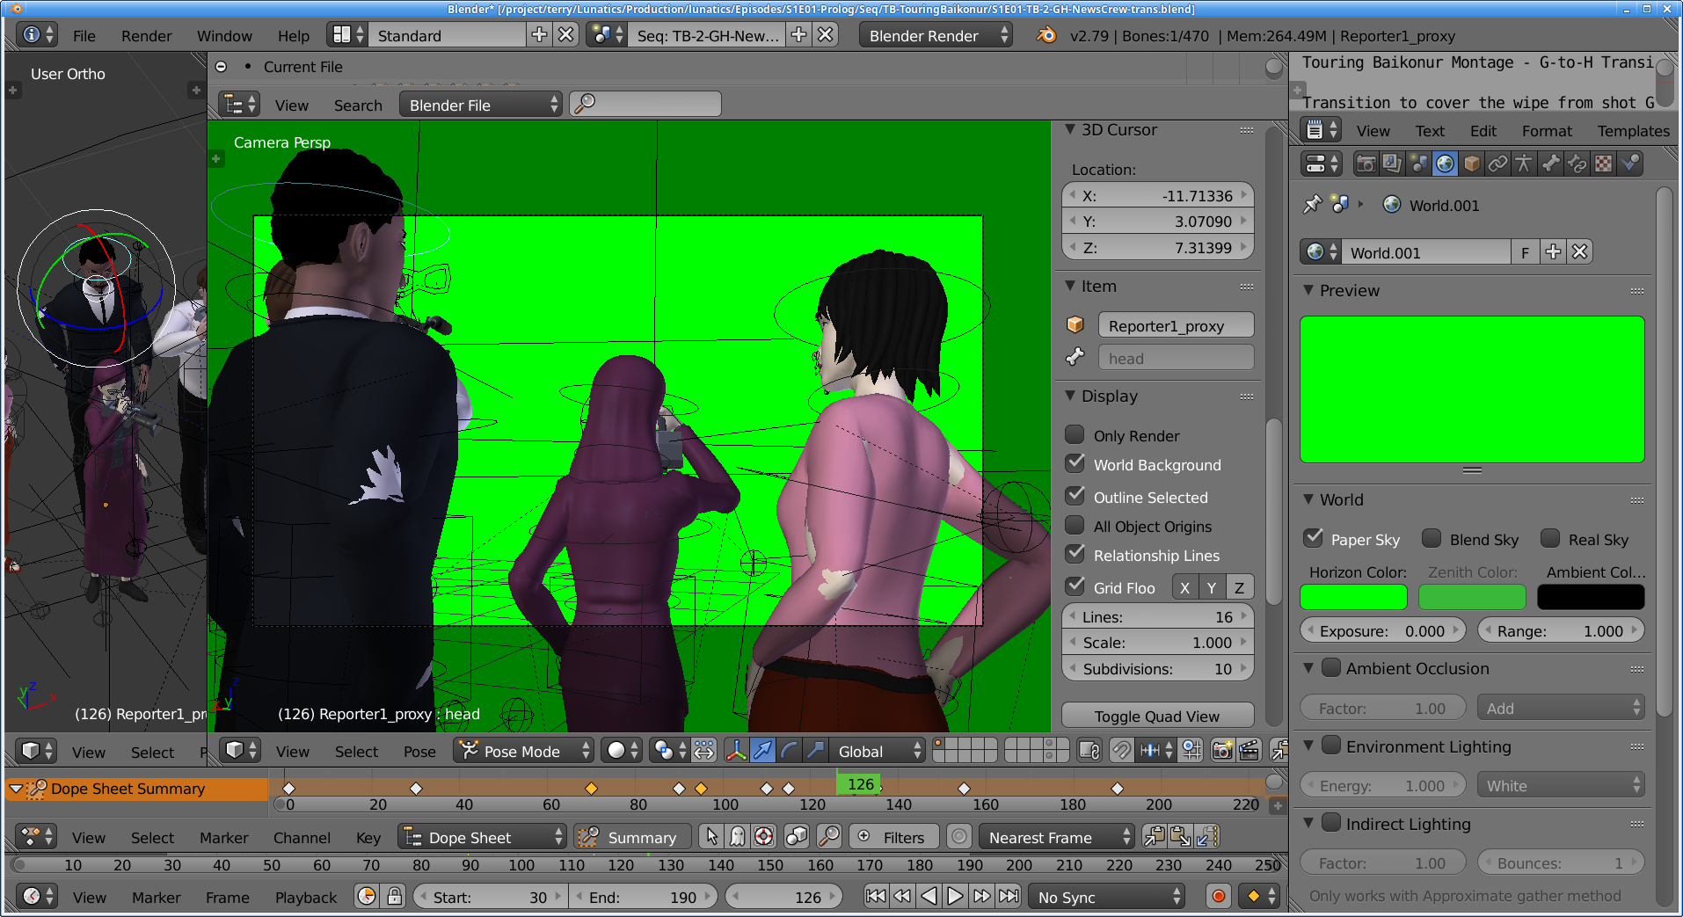Collapse the 3D Cursor panel
The width and height of the screenshot is (1683, 917).
[1070, 129]
